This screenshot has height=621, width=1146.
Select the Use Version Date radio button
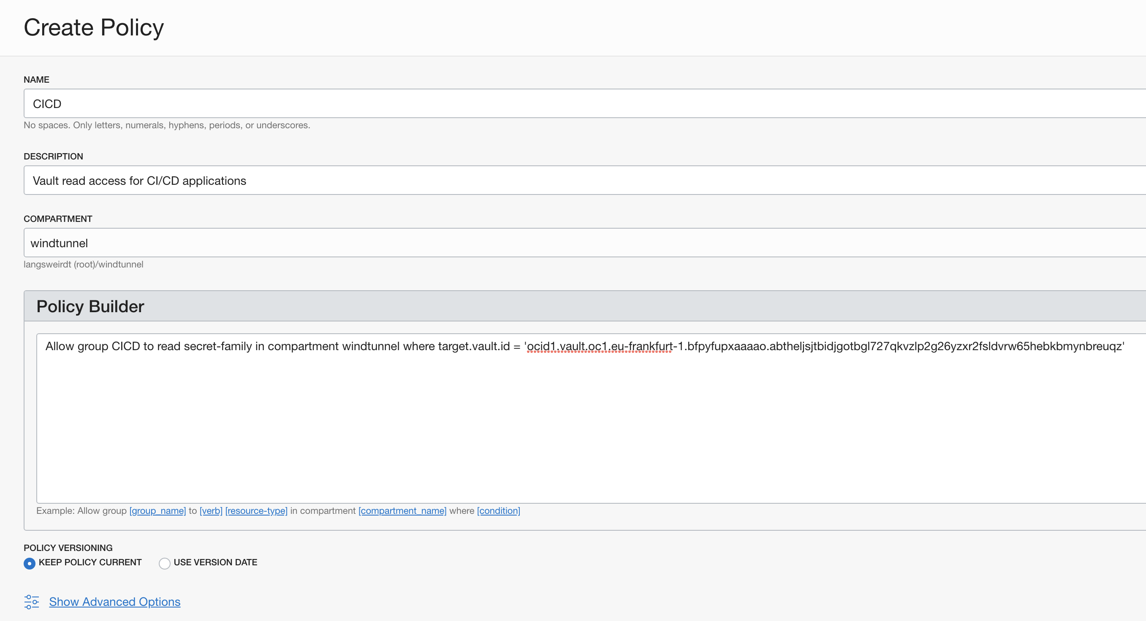tap(165, 563)
